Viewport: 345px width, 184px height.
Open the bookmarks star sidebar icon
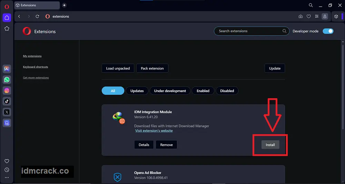7,28
